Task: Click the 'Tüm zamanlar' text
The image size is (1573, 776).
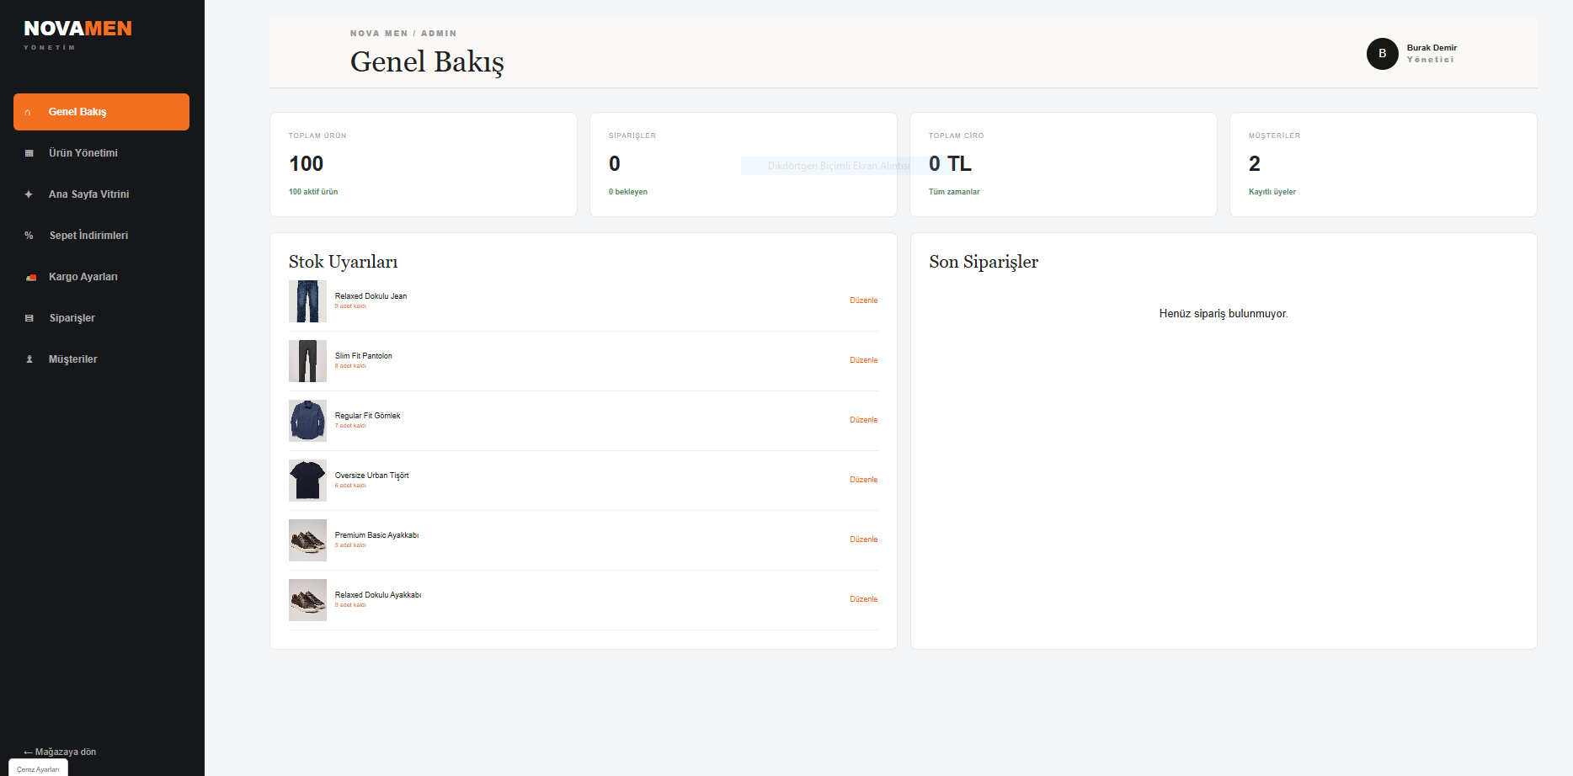Action: [954, 192]
